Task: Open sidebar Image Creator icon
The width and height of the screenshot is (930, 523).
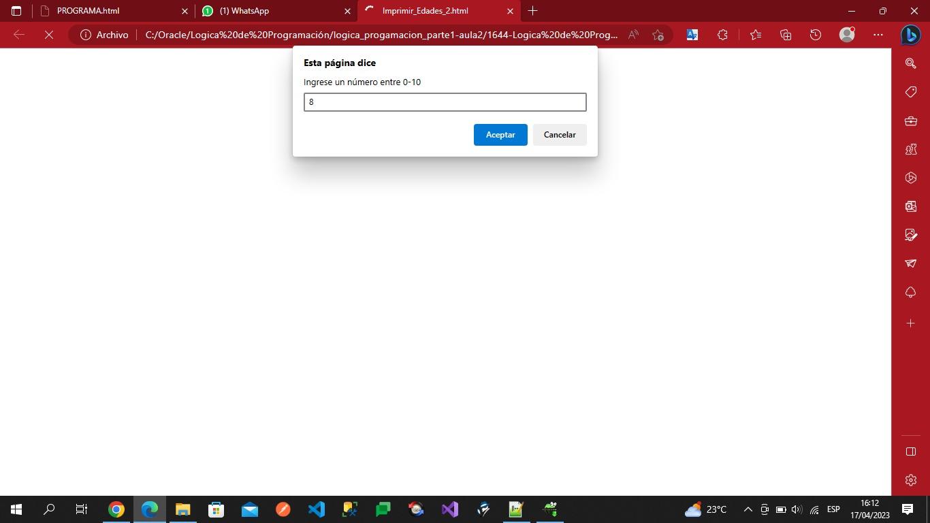Action: [911, 235]
